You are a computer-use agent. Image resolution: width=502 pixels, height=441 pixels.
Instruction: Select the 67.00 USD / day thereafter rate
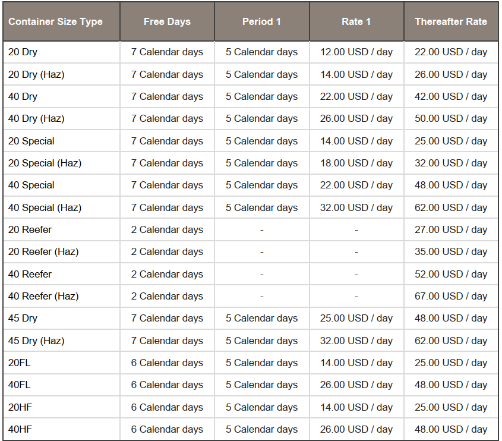click(451, 296)
